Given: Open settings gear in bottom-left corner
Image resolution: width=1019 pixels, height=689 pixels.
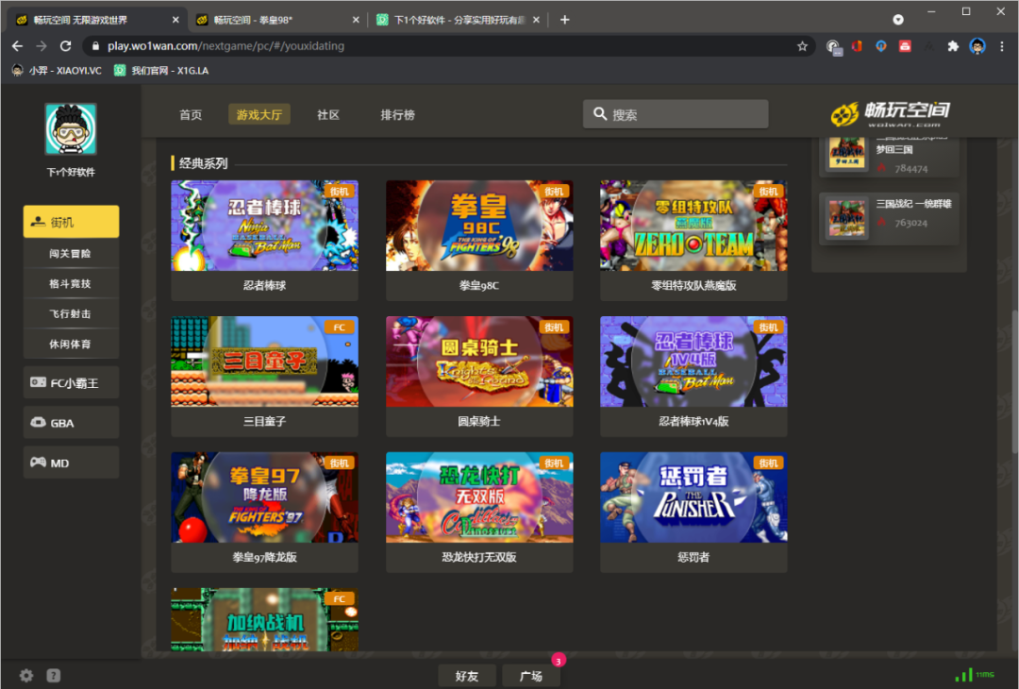Looking at the screenshot, I should click(26, 676).
